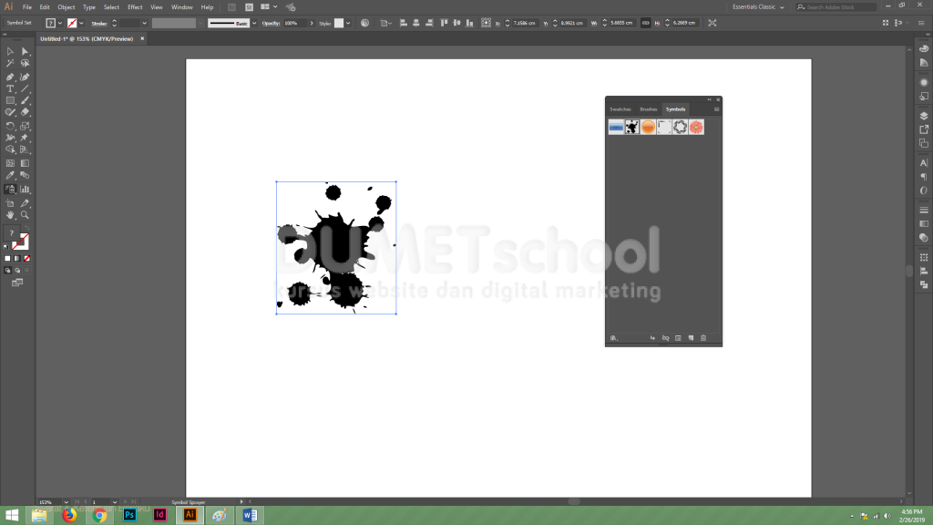Click the Search Adobe Stock field
933x525 pixels.
(x=836, y=7)
